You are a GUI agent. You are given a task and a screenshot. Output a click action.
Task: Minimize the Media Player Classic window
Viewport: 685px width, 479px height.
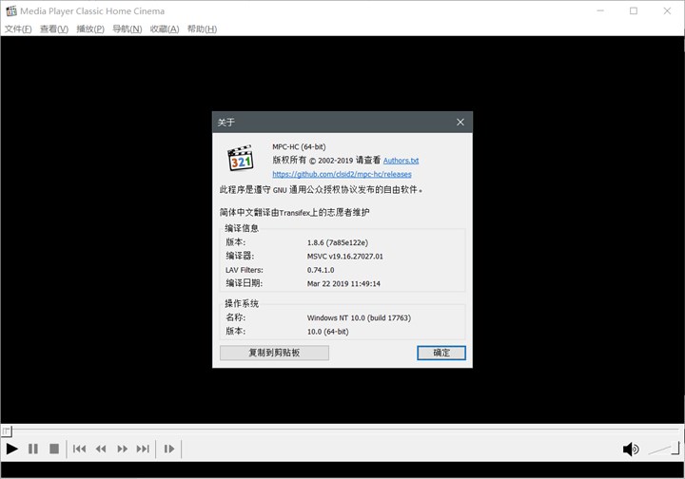point(600,10)
